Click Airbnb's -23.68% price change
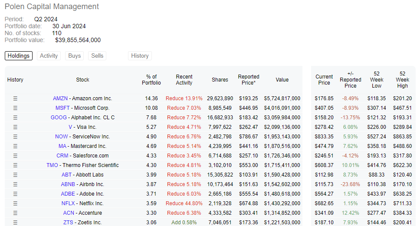 coord(350,184)
